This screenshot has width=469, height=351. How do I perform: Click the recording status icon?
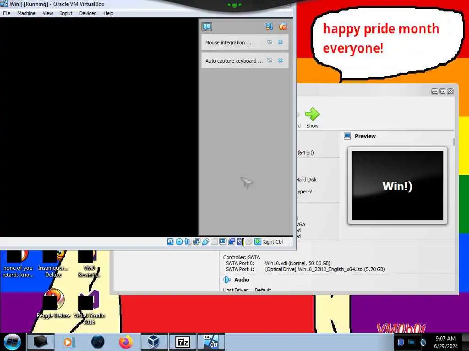click(231, 242)
